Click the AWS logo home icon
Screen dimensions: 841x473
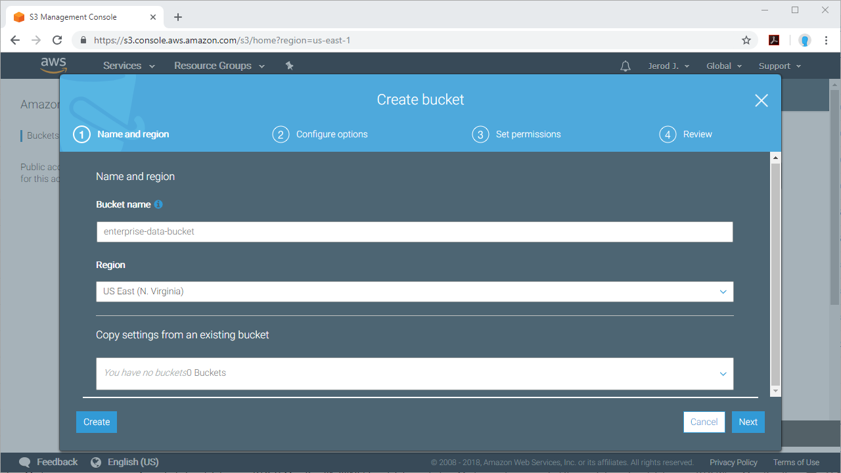point(53,65)
